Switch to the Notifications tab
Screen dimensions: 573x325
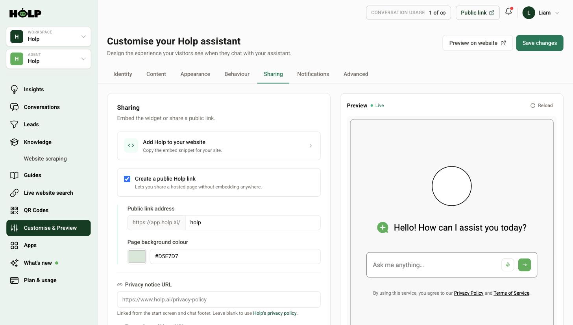[313, 74]
